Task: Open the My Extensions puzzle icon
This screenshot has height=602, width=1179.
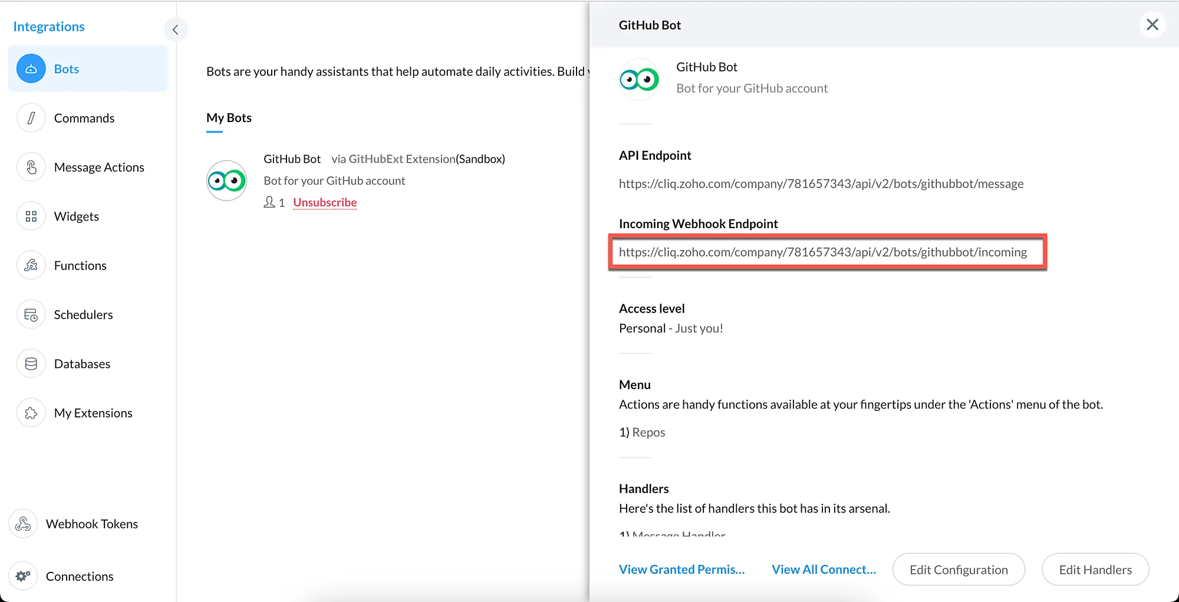Action: (31, 413)
